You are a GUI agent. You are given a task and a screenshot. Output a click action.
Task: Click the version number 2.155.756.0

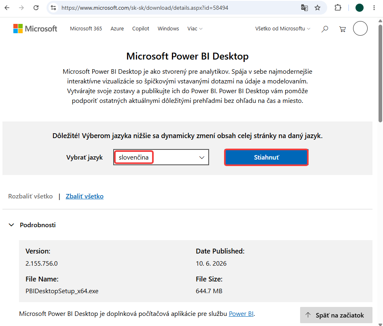coord(42,263)
